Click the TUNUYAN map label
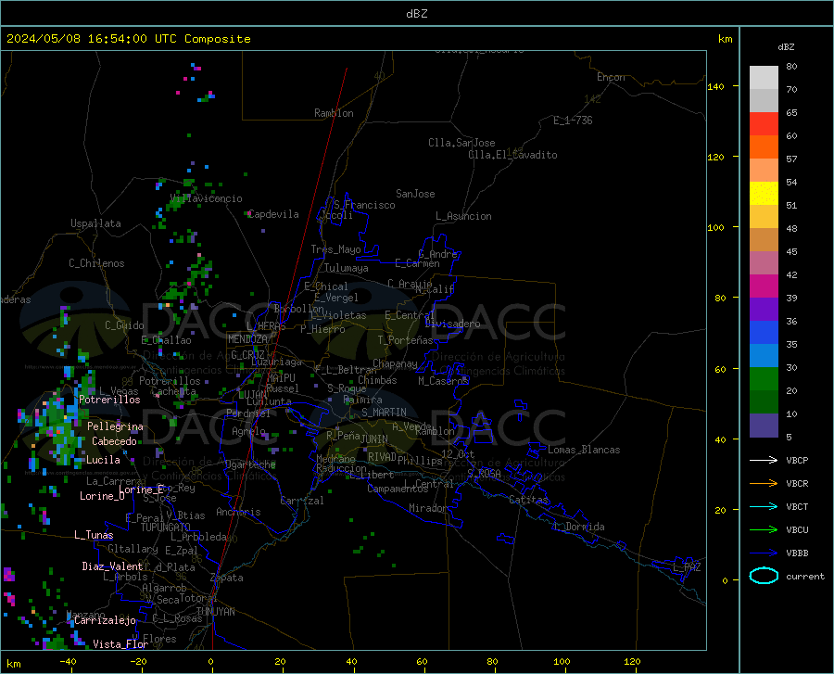Viewport: 834px width, 674px height. coord(215,612)
